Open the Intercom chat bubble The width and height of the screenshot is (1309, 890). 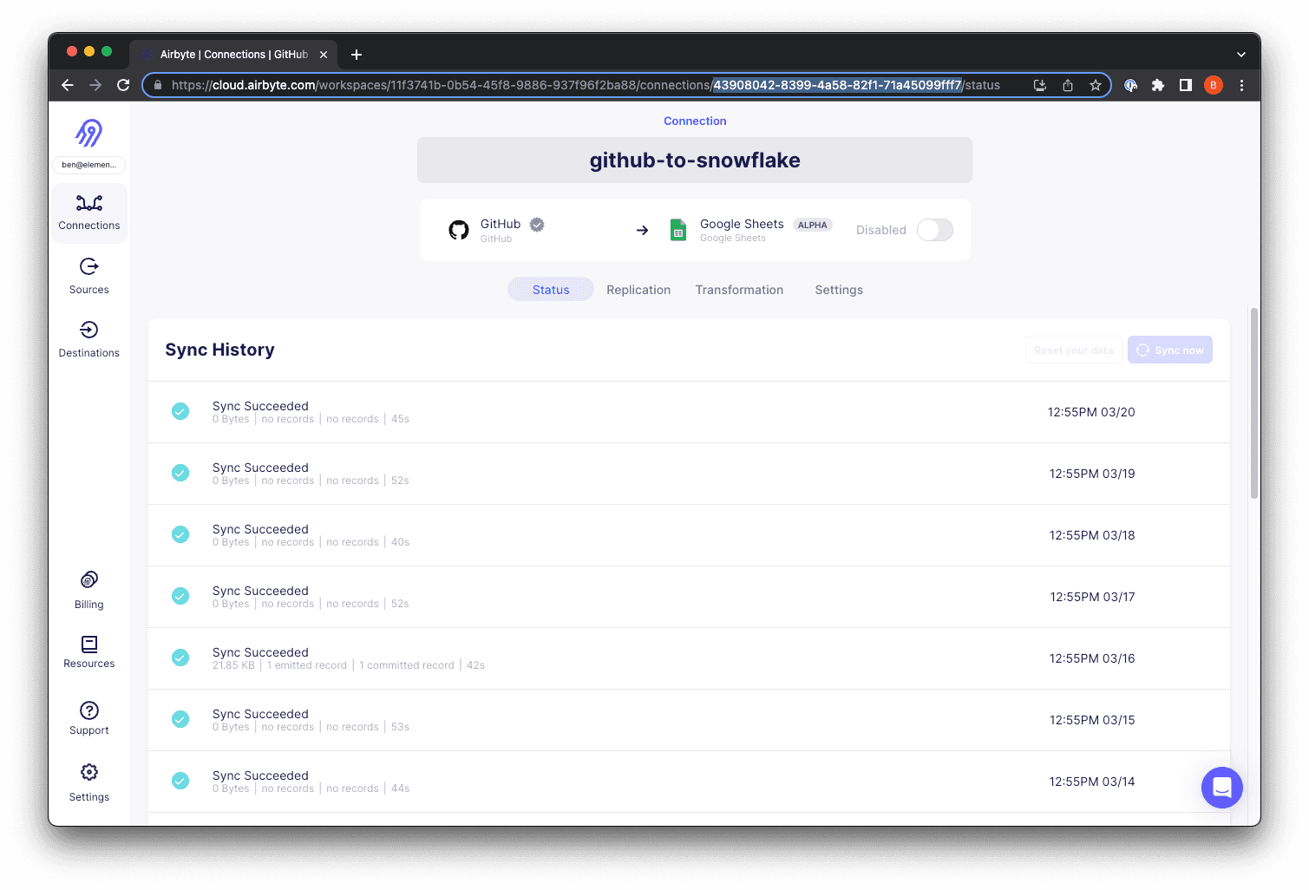(x=1222, y=788)
